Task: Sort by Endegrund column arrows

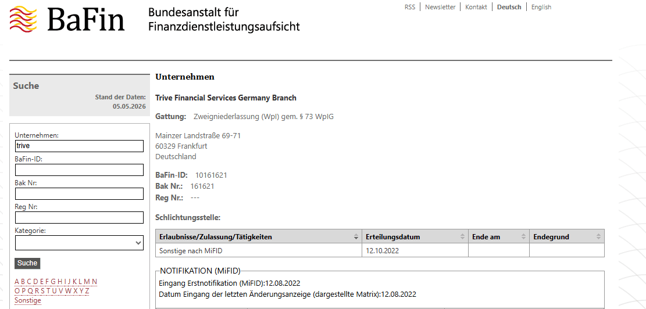Action: click(x=599, y=236)
